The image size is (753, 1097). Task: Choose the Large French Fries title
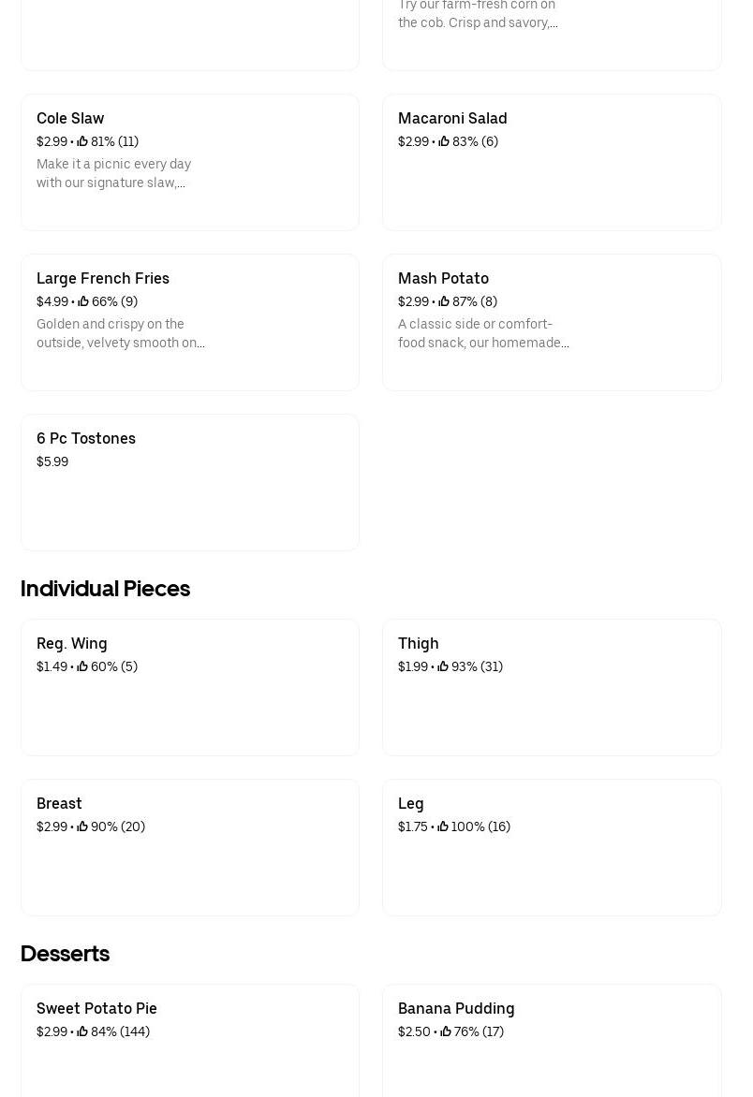pos(103,278)
